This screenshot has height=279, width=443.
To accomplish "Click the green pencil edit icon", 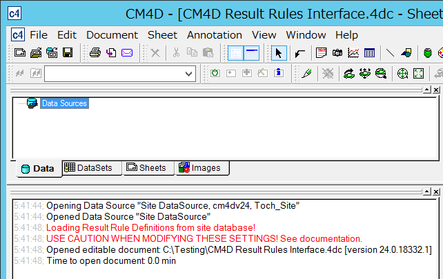I will [307, 73].
